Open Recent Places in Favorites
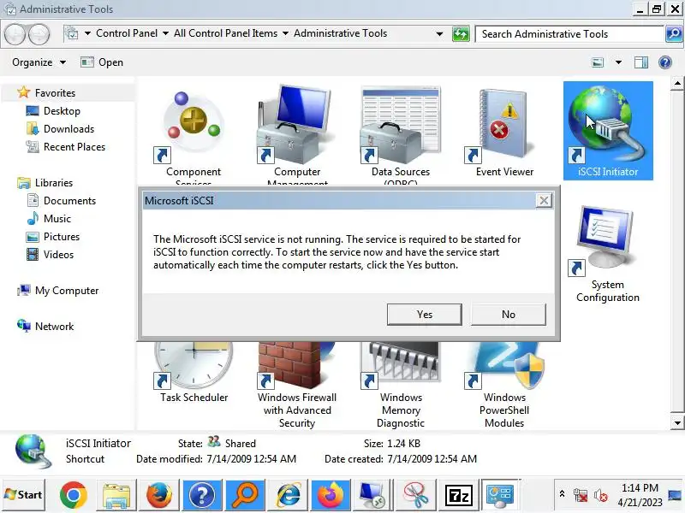Image resolution: width=685 pixels, height=513 pixels. (x=74, y=146)
